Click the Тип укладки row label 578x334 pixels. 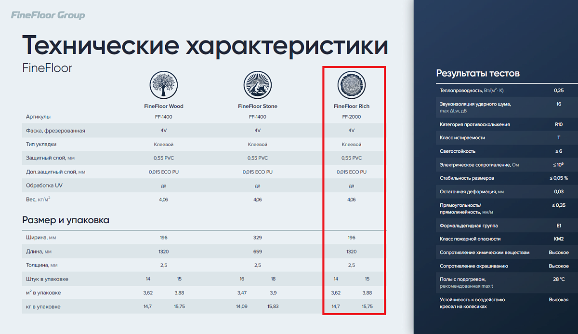(41, 144)
